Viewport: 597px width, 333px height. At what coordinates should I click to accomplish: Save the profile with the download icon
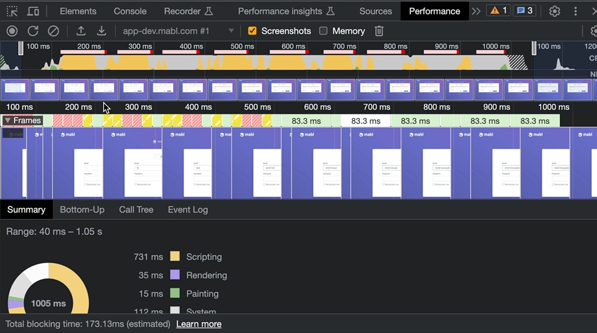101,31
